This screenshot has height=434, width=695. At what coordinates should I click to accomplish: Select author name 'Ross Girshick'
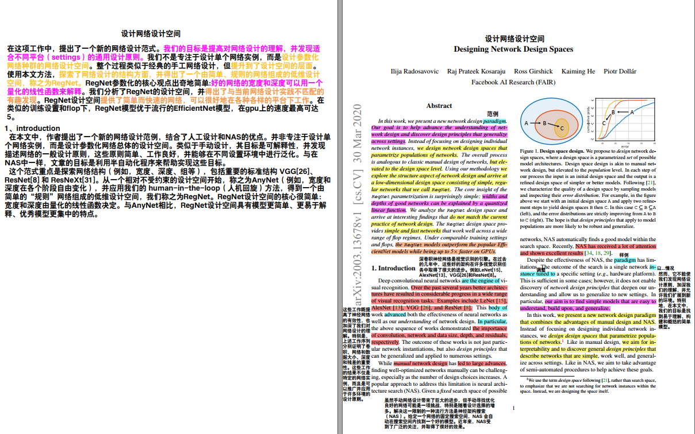533,71
